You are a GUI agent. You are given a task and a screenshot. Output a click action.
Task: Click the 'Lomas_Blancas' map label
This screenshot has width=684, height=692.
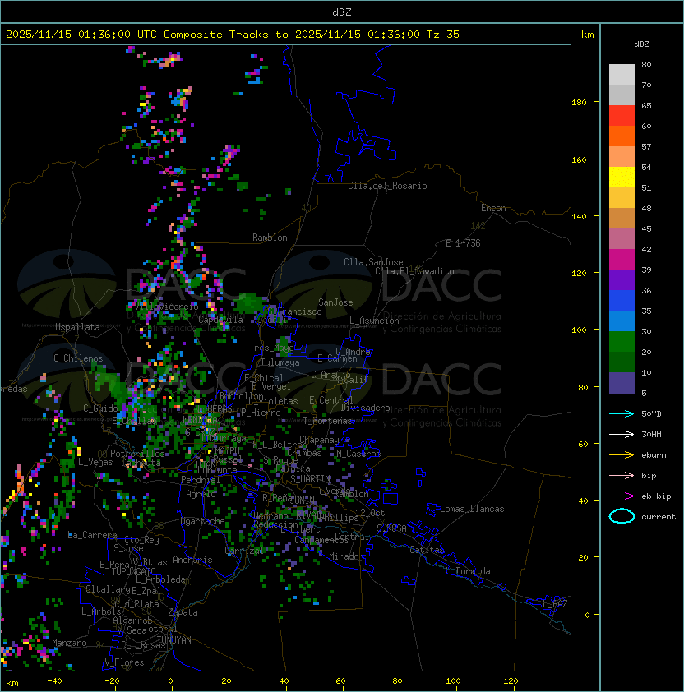click(472, 509)
